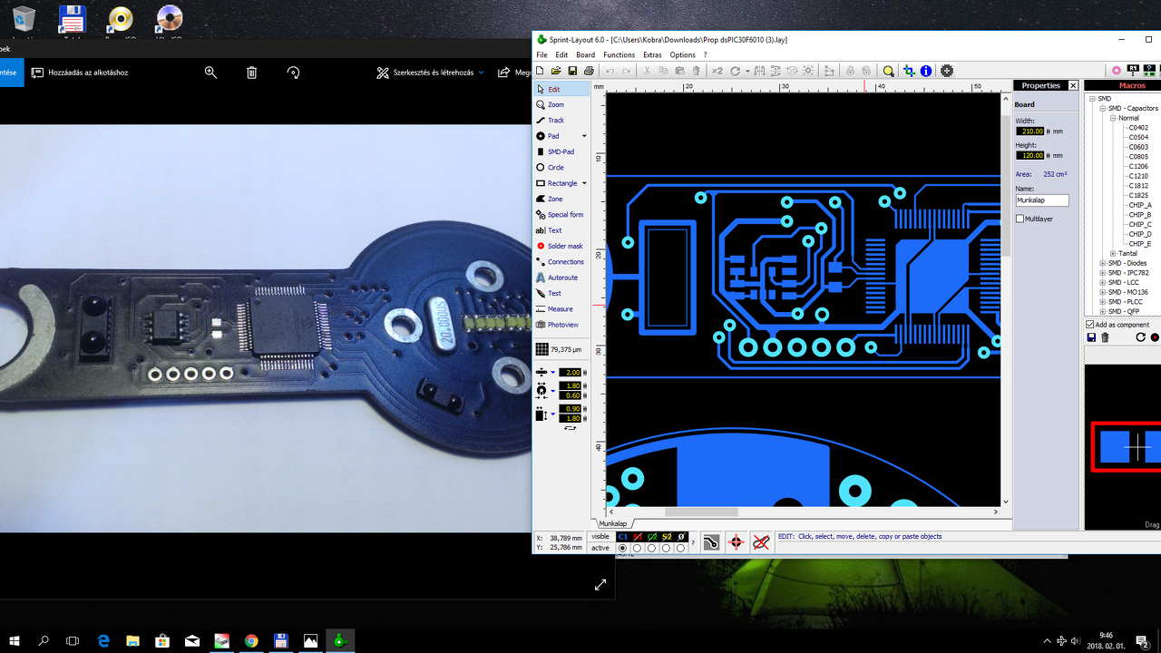The width and height of the screenshot is (1161, 653).
Task: Expand the Tantal tree node
Action: tap(1113, 254)
